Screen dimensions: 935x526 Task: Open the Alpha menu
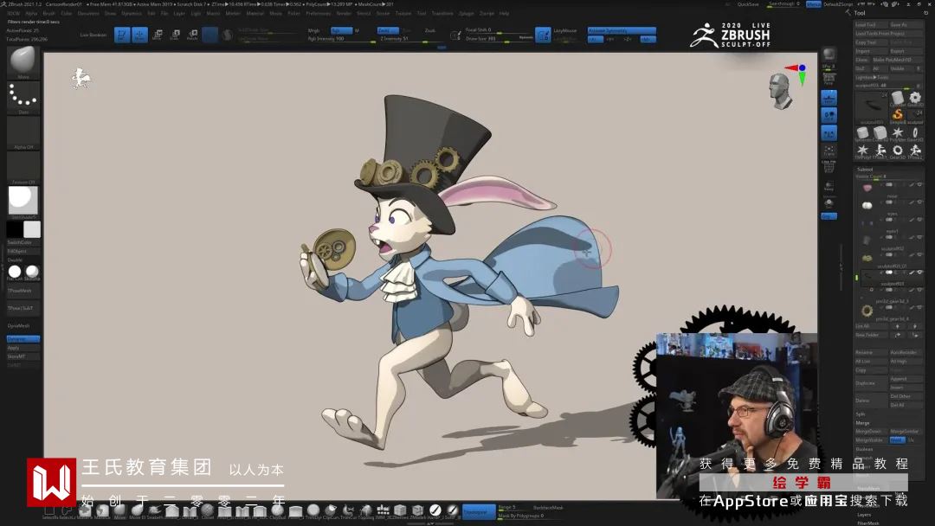[31, 13]
